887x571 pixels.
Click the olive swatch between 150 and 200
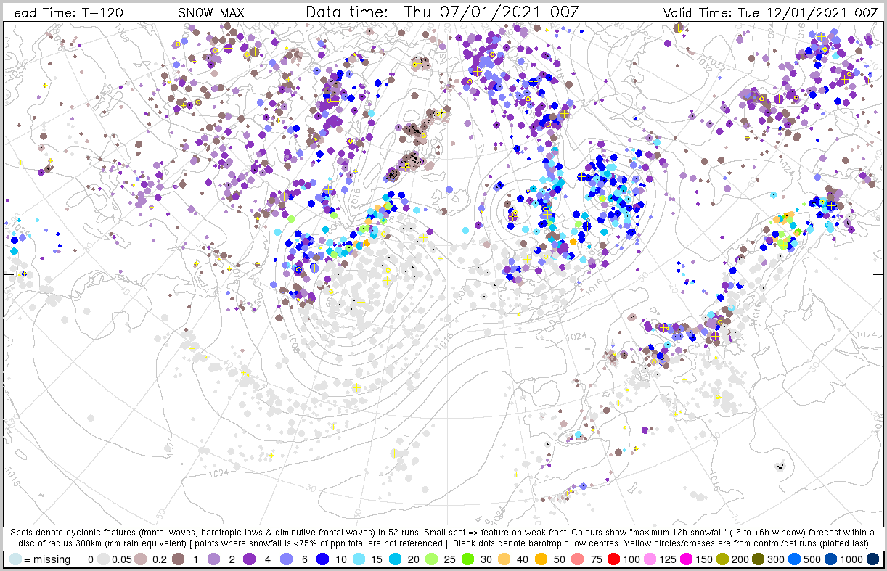tap(722, 559)
